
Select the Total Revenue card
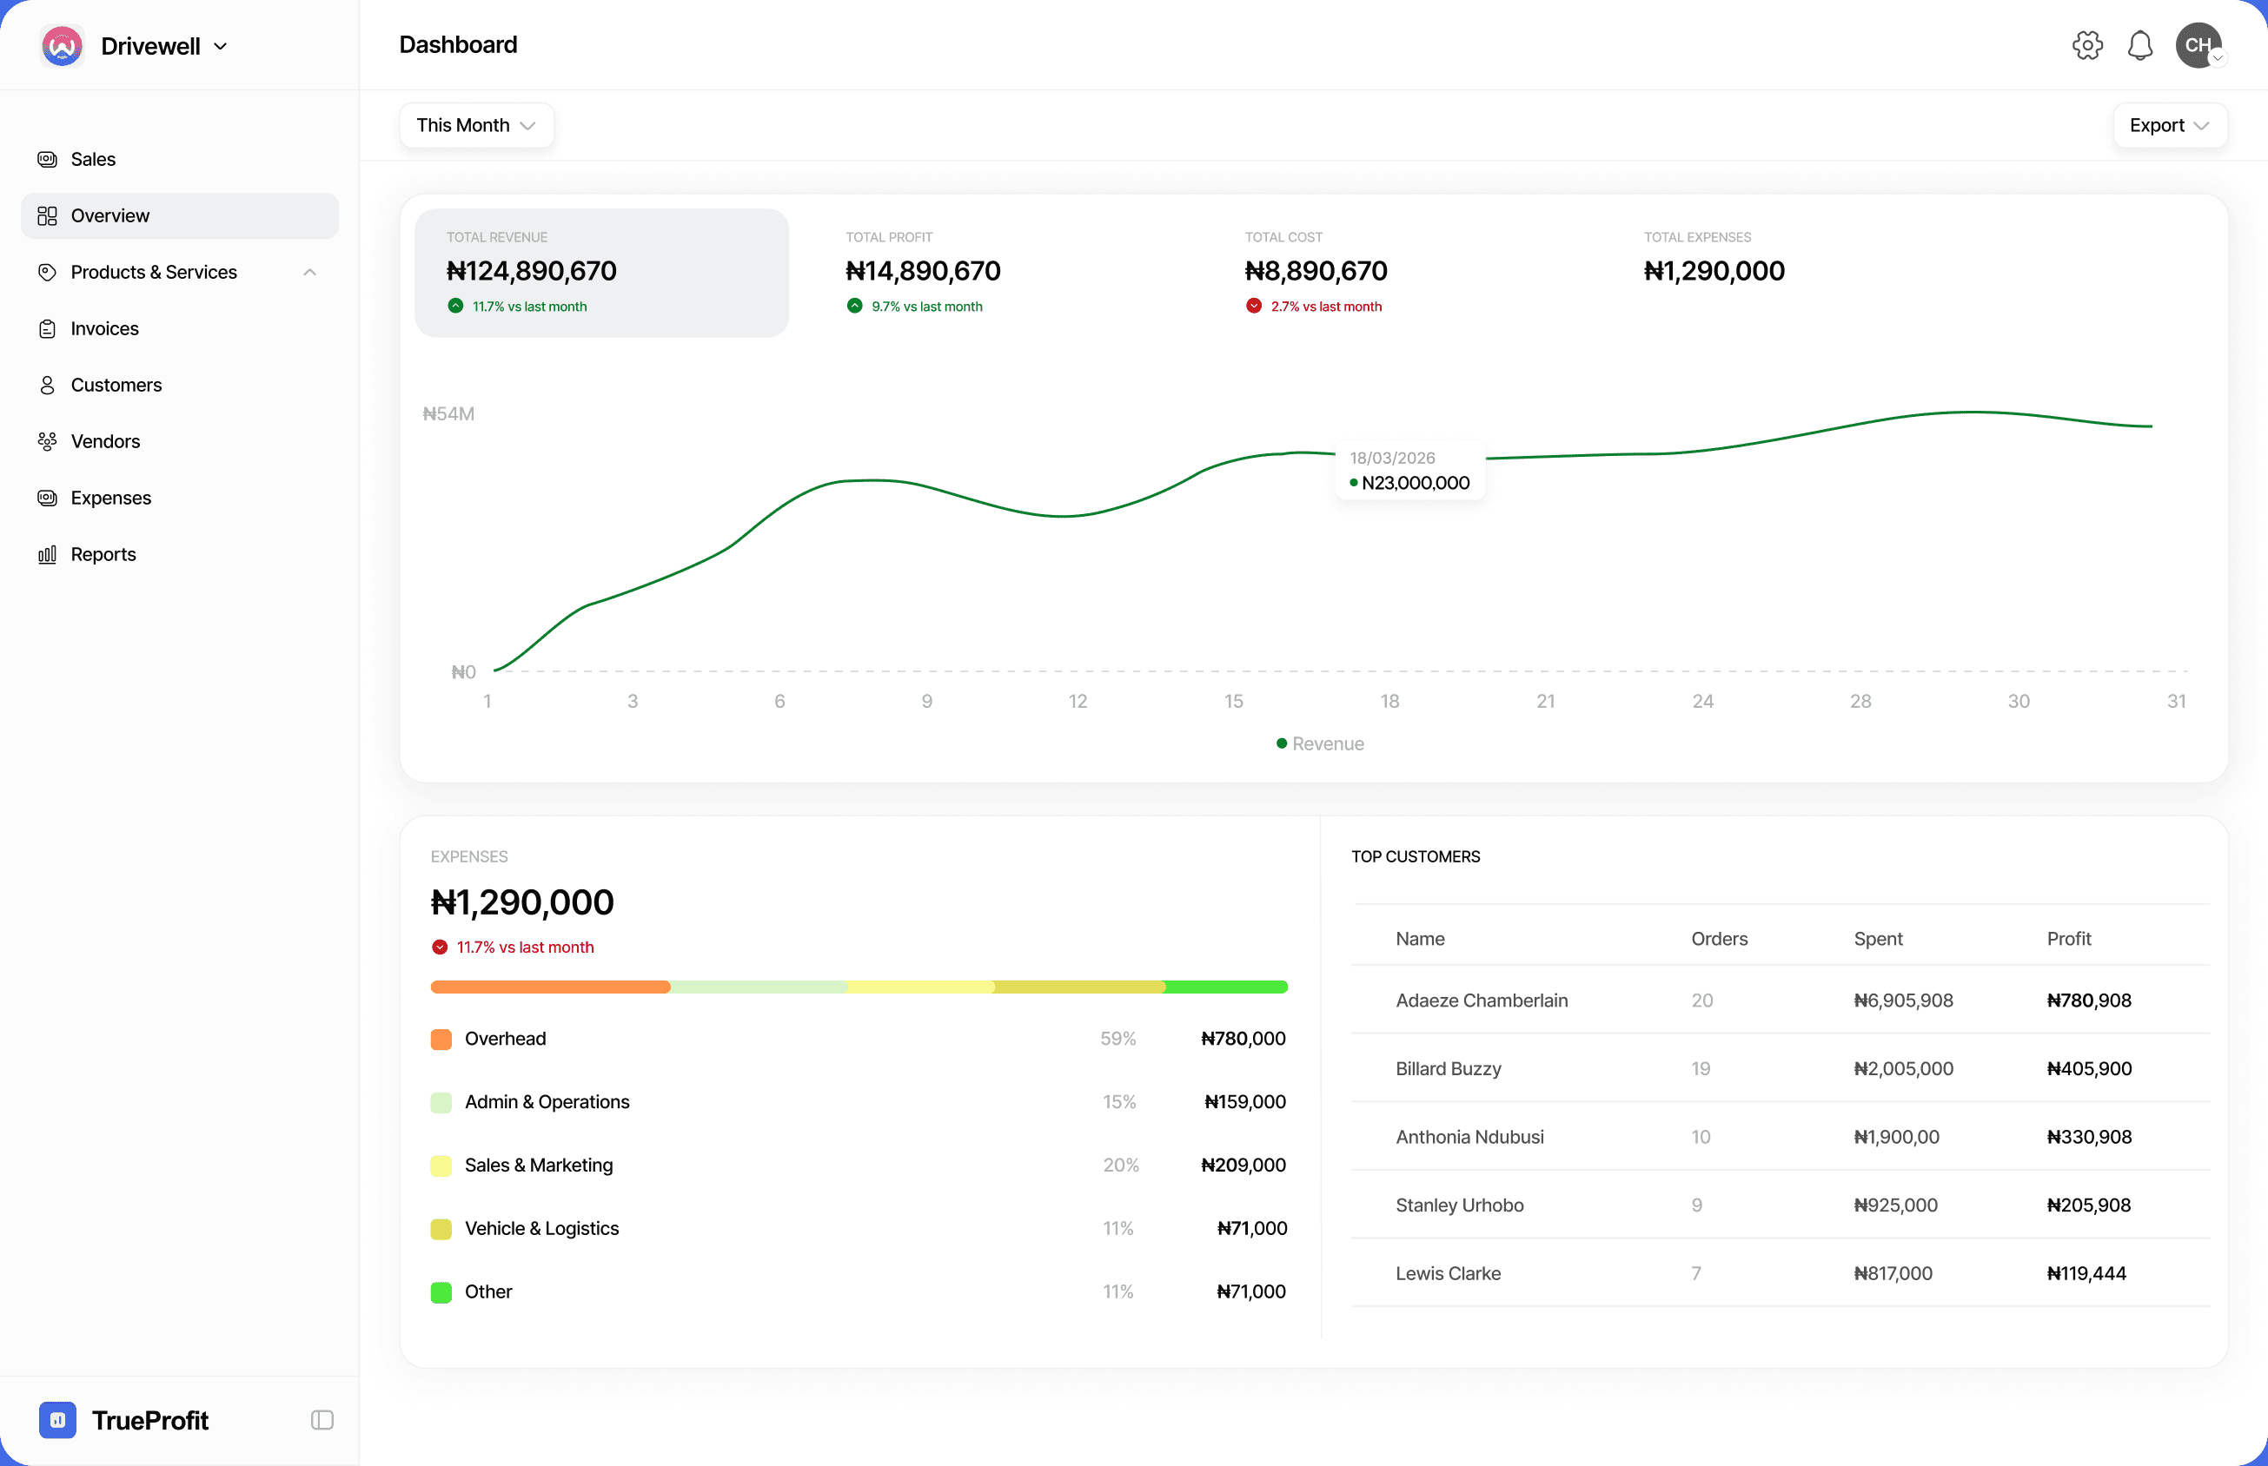coord(602,272)
